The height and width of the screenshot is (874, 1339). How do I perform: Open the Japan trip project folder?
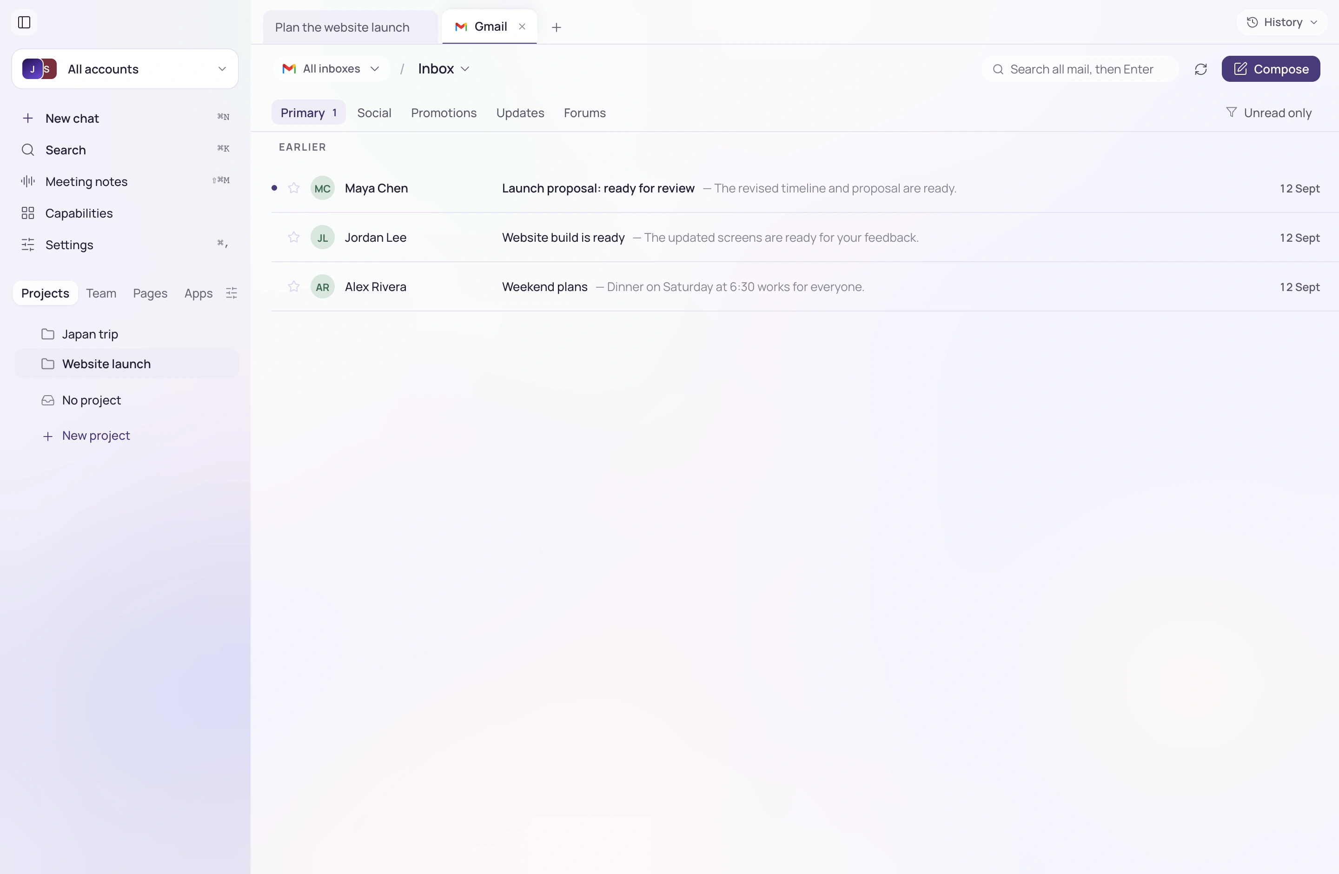(x=127, y=334)
